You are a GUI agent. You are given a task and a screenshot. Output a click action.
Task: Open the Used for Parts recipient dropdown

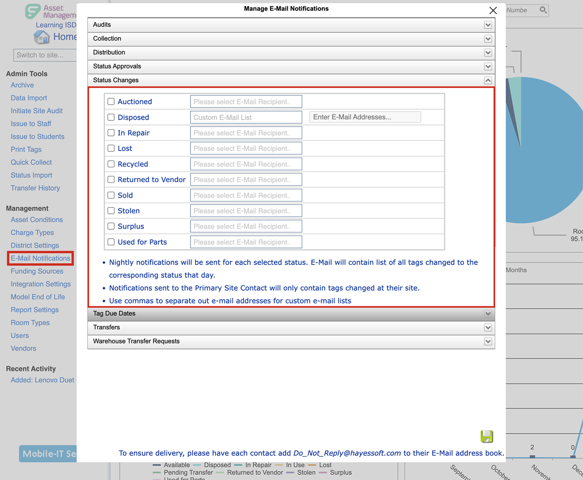click(x=246, y=242)
